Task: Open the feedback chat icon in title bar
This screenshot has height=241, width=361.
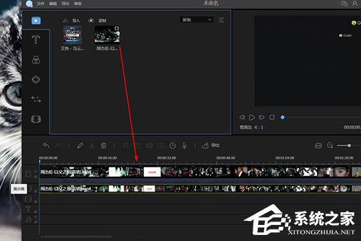Action: pyautogui.click(x=344, y=3)
